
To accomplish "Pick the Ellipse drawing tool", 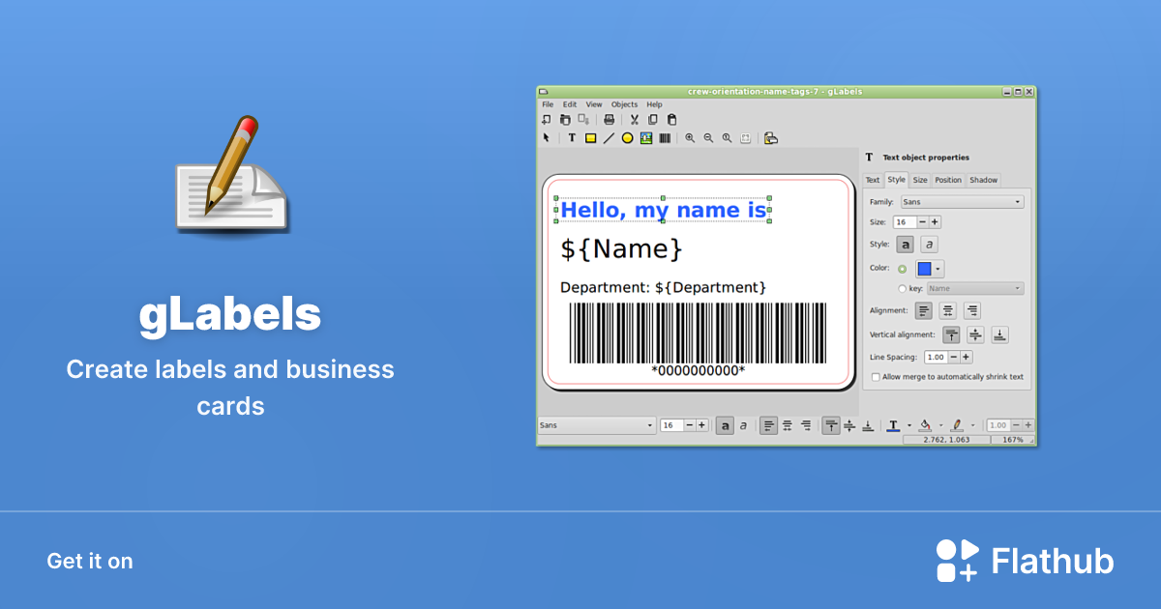I will [x=627, y=138].
